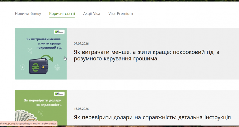Image resolution: width=239 pixels, height=127 pixels.
Task: Open the Visa Premium tab
Action: (120, 14)
